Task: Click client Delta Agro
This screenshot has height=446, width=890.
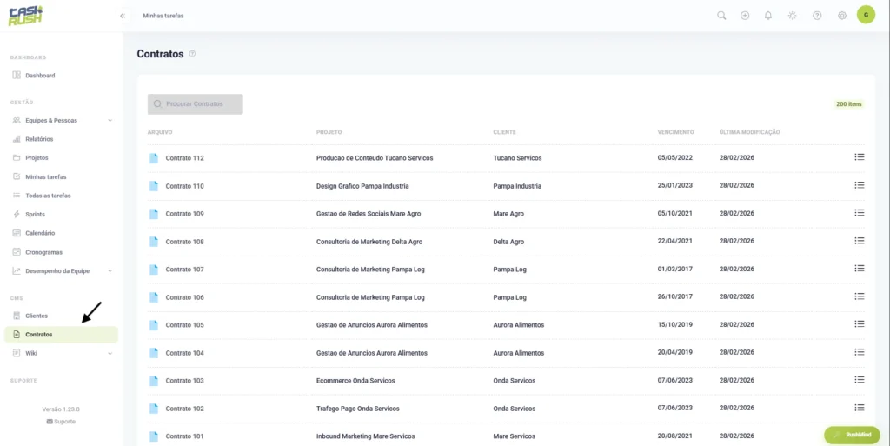Action: 508,242
